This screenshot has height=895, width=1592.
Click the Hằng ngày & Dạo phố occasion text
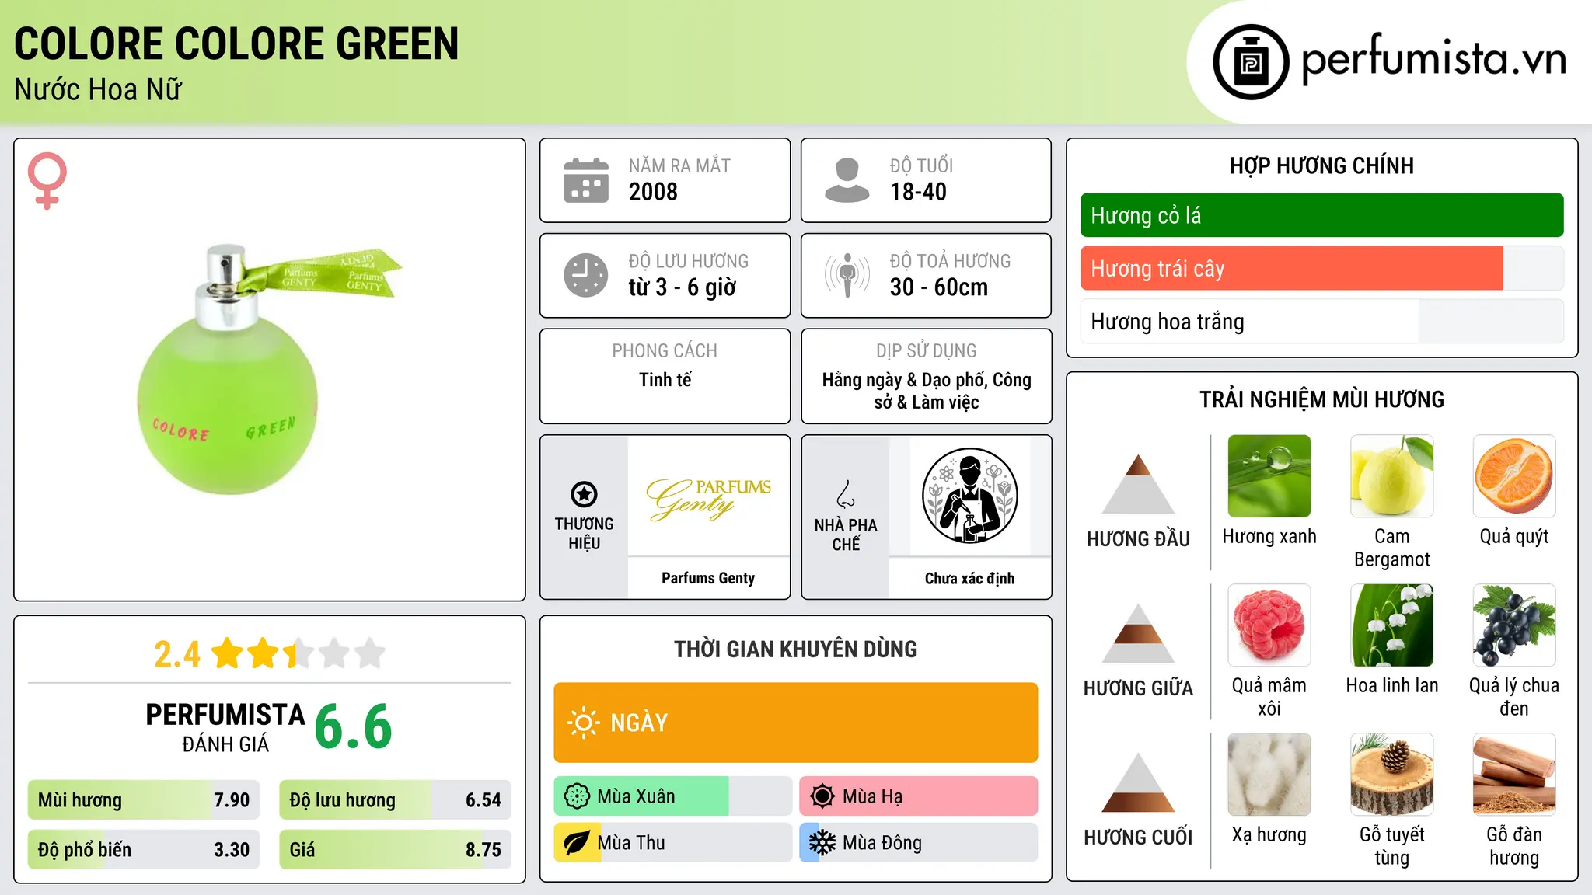(926, 391)
